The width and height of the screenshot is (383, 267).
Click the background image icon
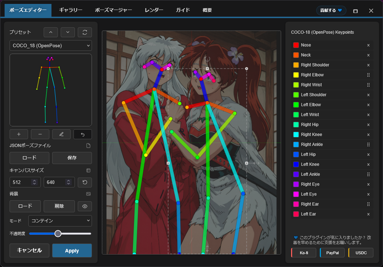[88, 194]
